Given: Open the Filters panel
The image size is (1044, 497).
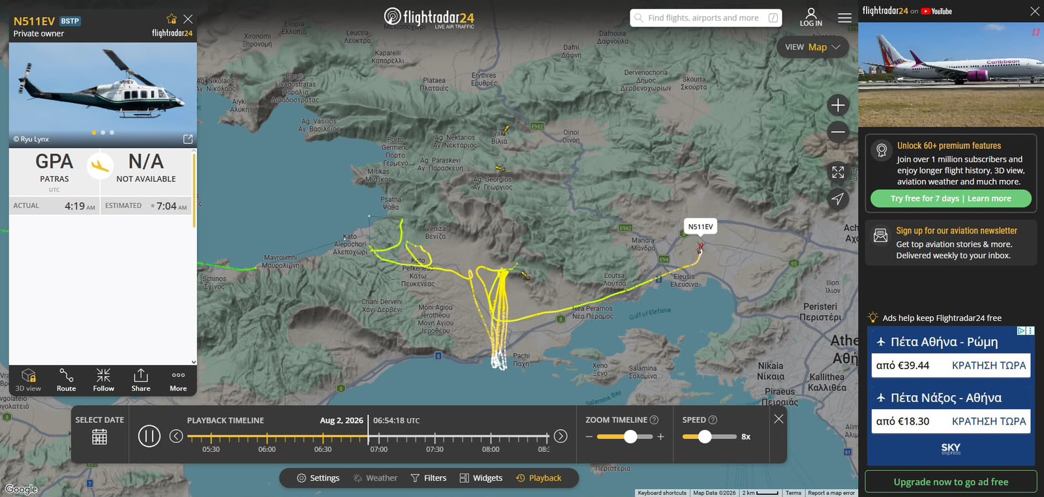Looking at the screenshot, I should (x=428, y=478).
